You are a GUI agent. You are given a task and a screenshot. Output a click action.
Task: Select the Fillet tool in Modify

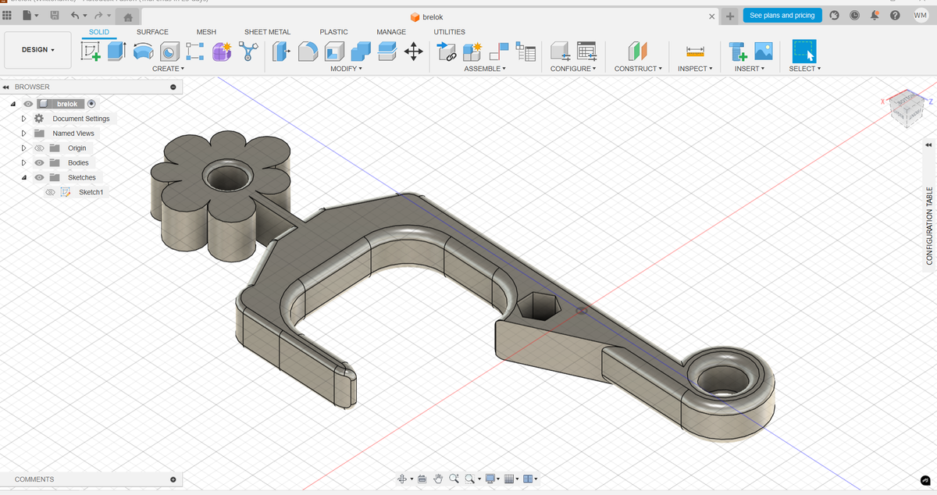[308, 52]
